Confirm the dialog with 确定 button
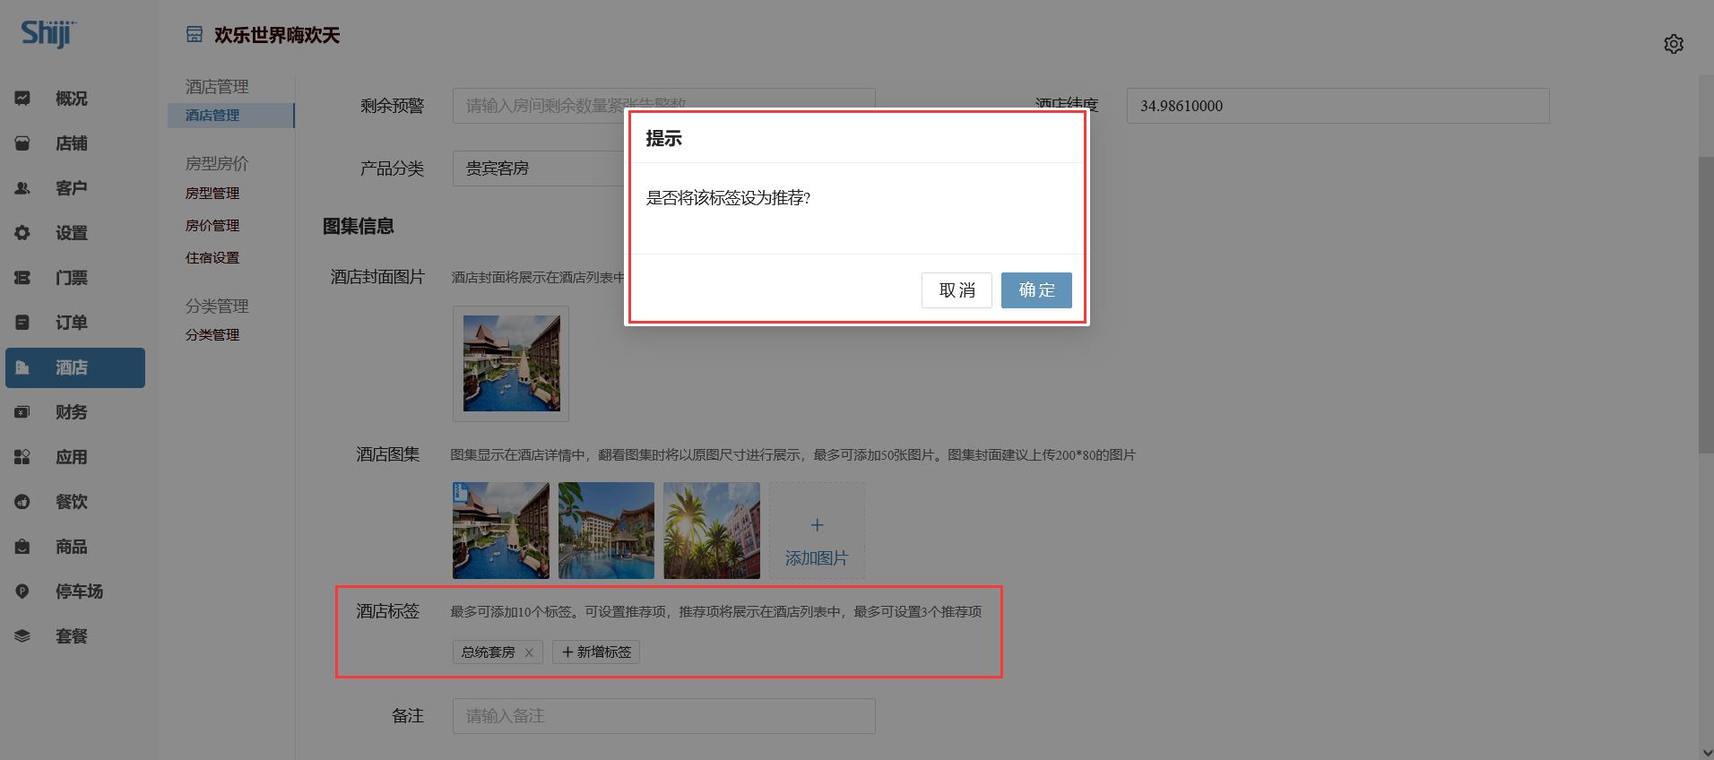This screenshot has width=1714, height=760. pos(1035,290)
